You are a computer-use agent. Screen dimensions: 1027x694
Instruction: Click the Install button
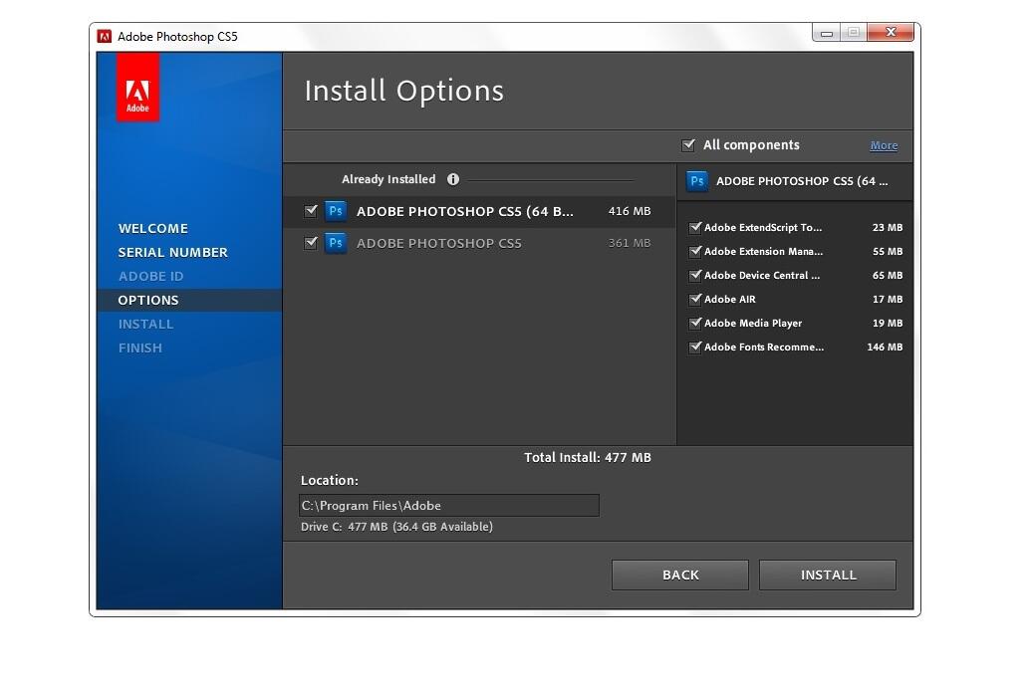click(828, 575)
